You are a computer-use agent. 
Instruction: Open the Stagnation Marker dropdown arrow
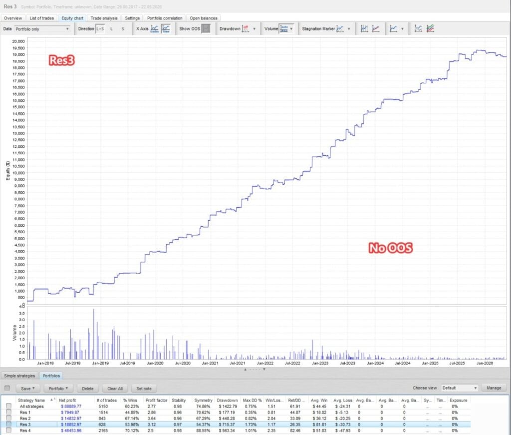(x=349, y=28)
